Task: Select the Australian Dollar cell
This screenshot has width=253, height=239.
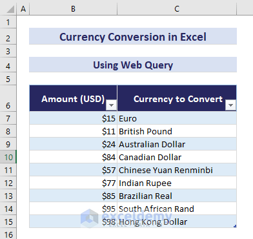Action: (x=177, y=144)
